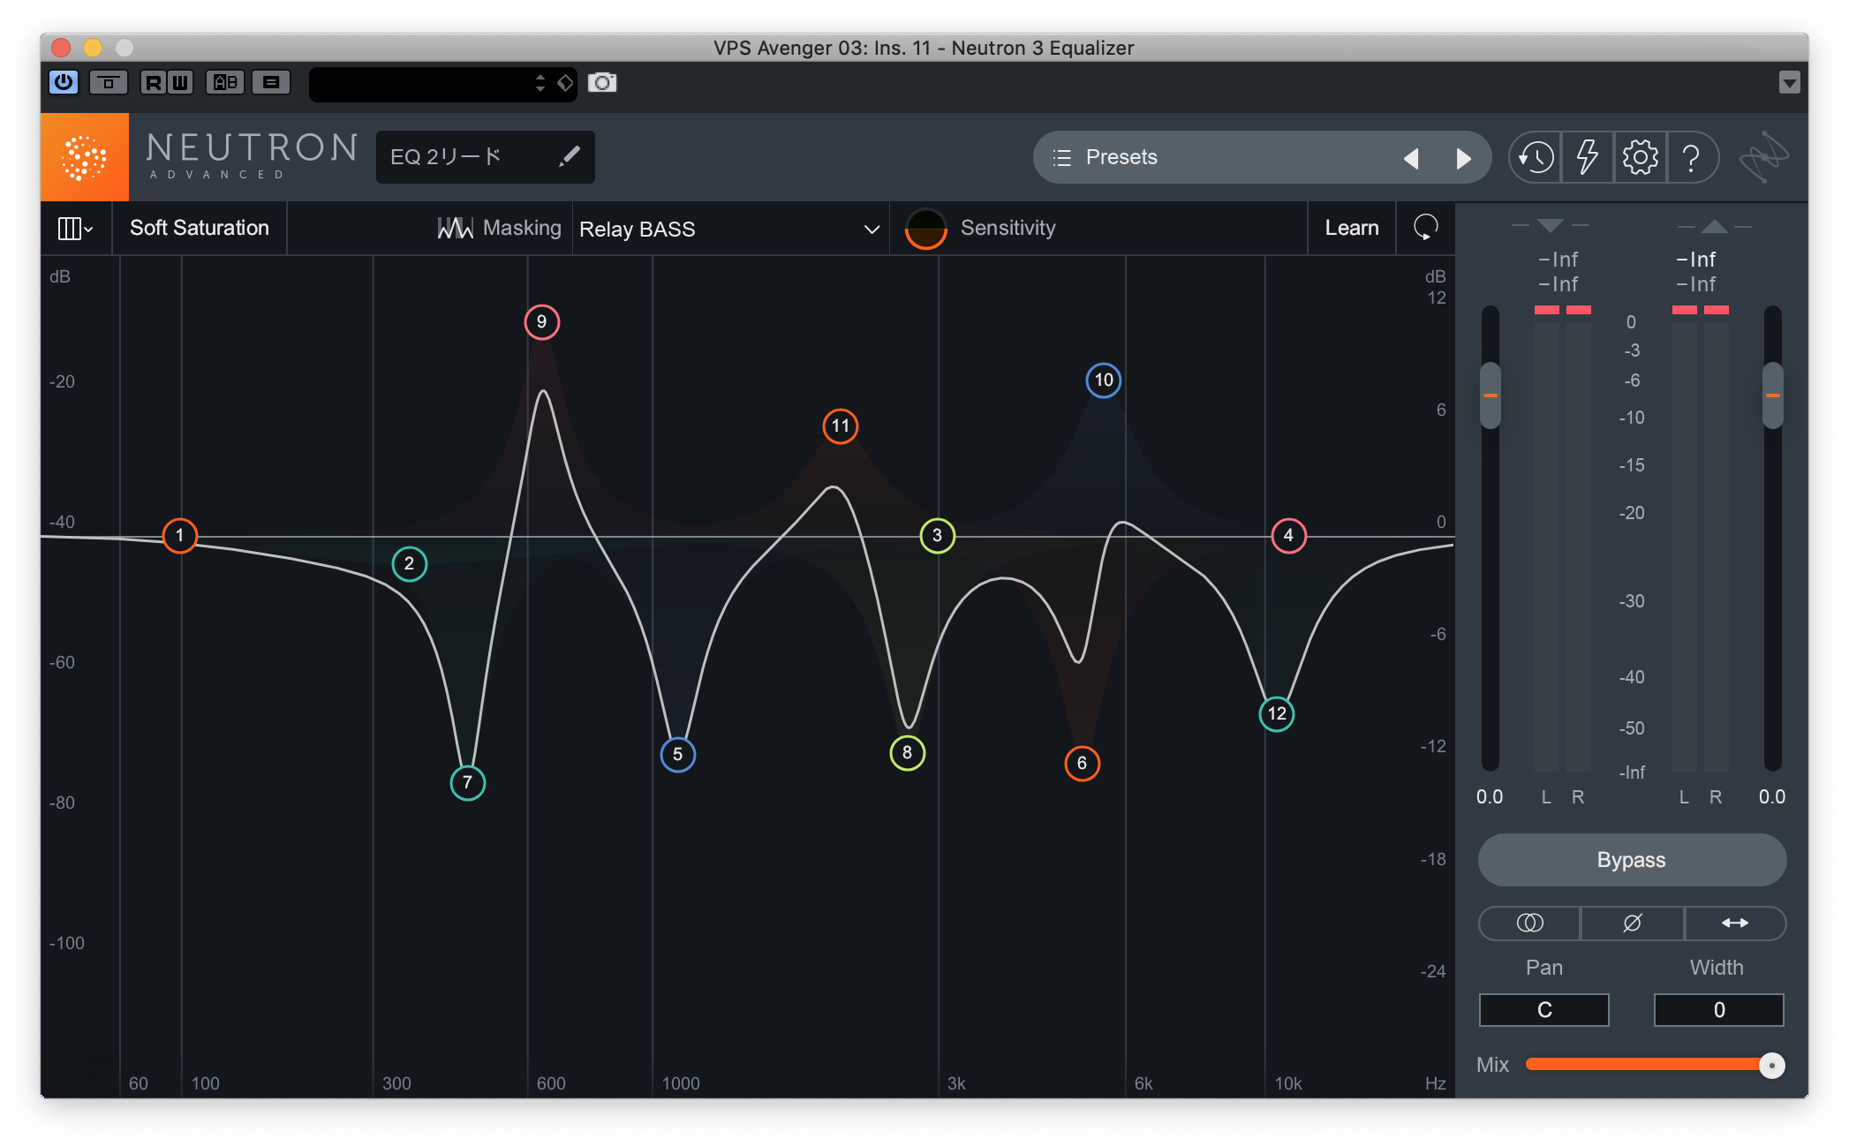Go to the previous preset

(1411, 158)
